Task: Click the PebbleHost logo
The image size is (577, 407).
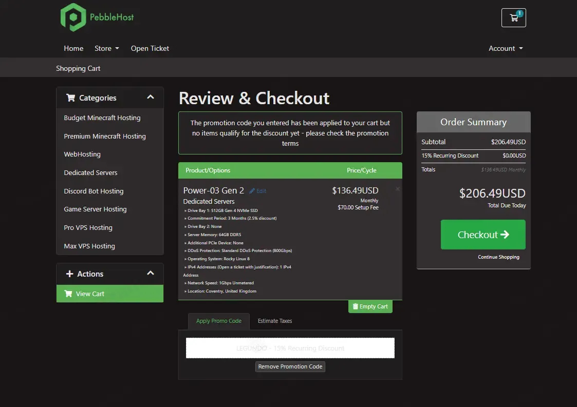Action: pos(97,17)
